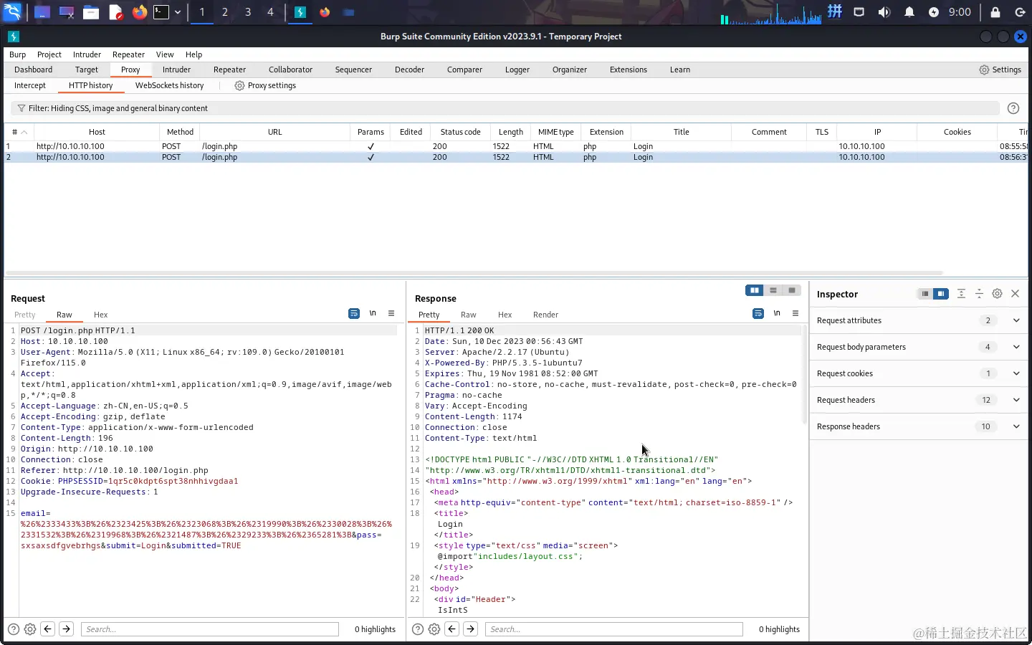Close the Inspector panel
The image size is (1032, 645).
(1015, 294)
